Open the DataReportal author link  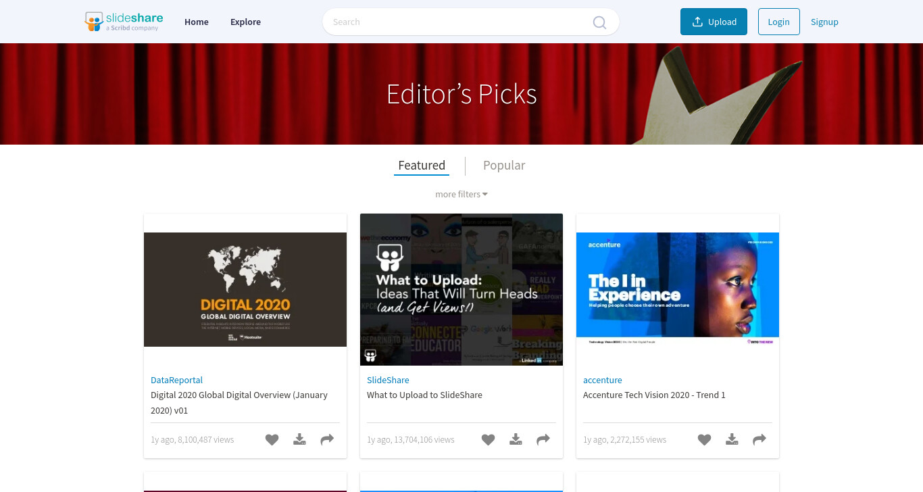click(176, 380)
